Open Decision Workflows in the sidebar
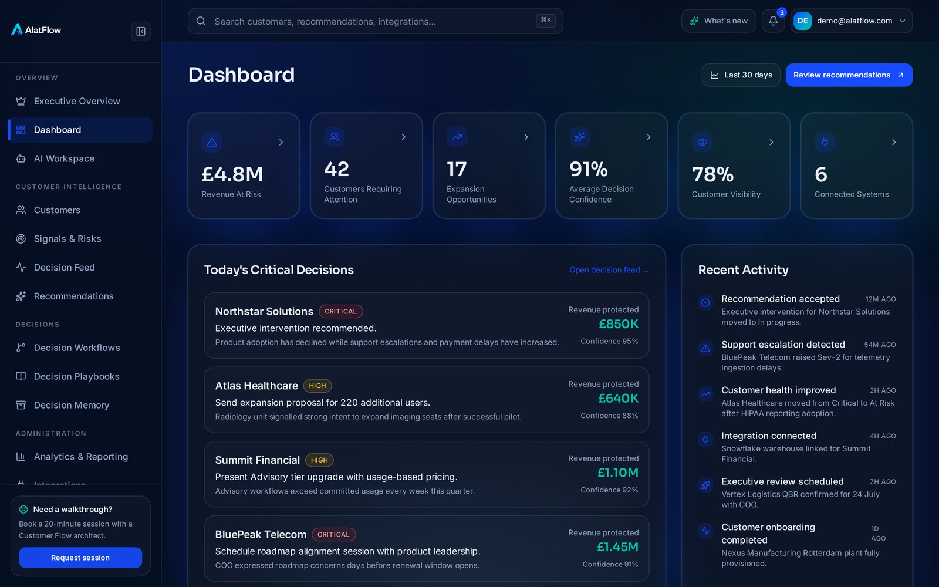The height and width of the screenshot is (587, 939). click(x=80, y=348)
